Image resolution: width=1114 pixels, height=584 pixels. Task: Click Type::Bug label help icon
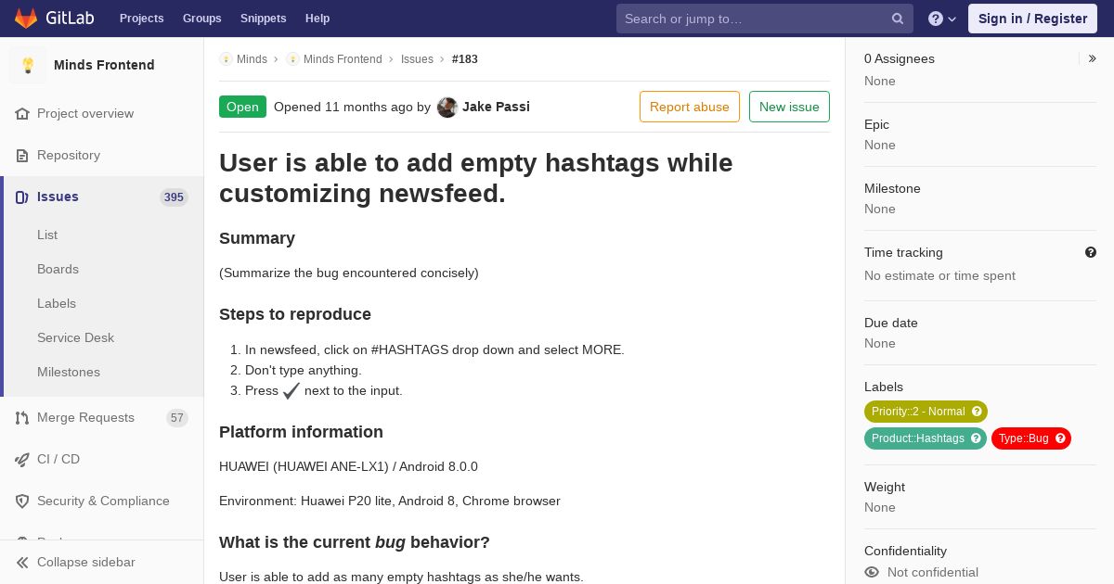(1060, 438)
